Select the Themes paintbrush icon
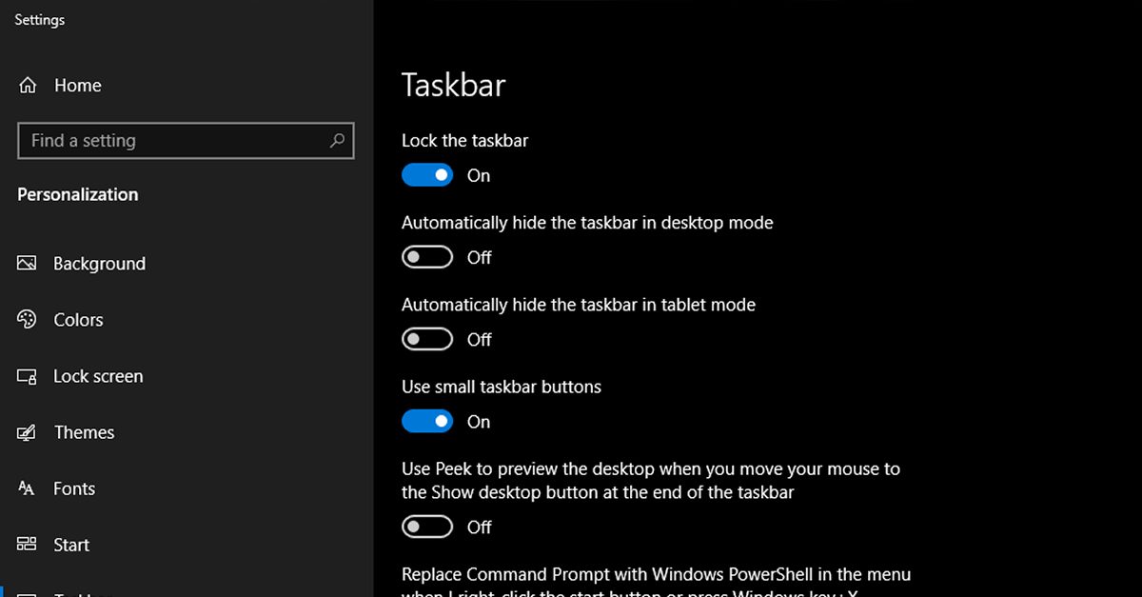1142x597 pixels. 28,432
